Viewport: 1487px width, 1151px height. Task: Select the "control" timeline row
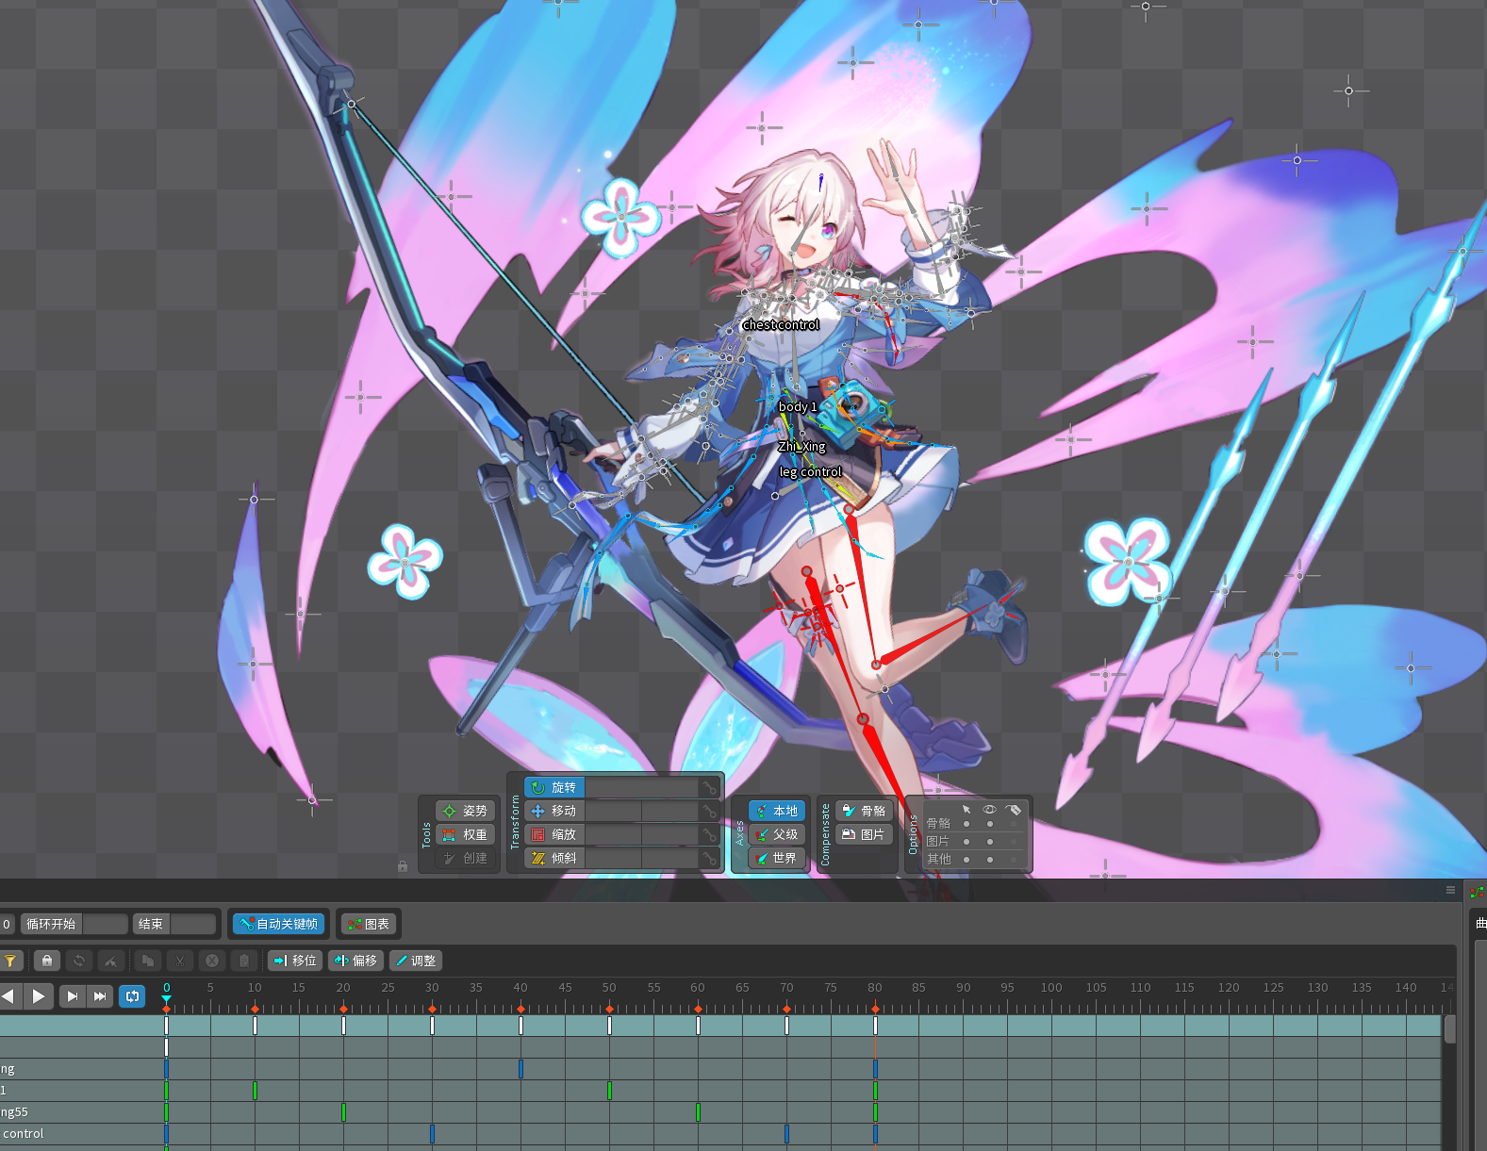coord(720,1133)
